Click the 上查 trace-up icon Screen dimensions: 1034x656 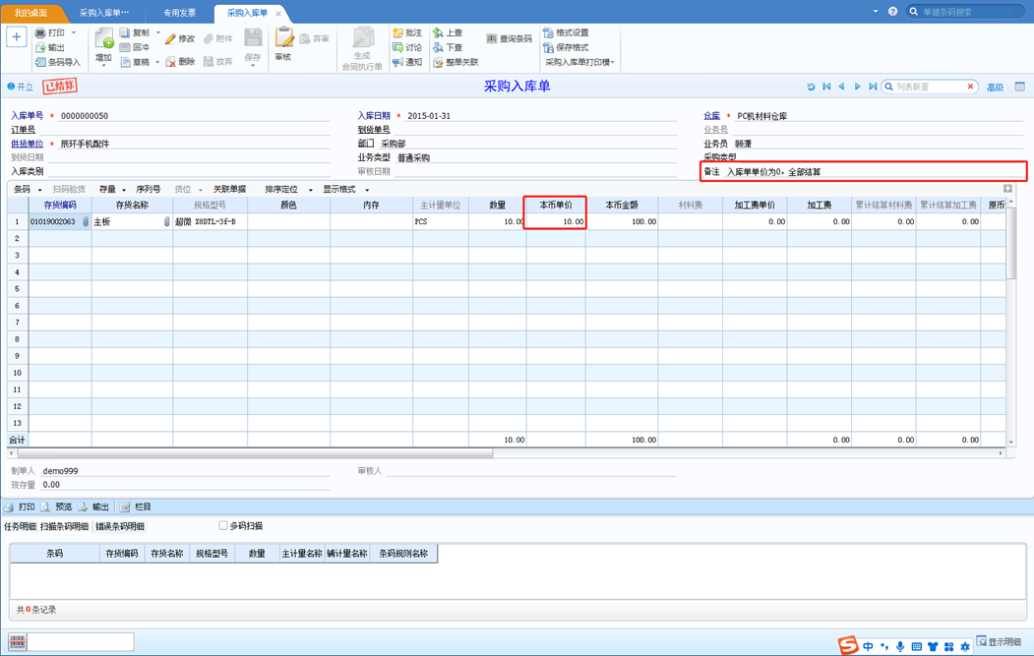[438, 32]
